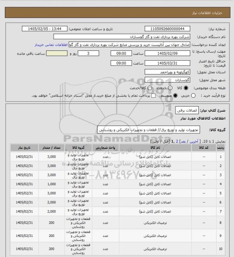Go to آخرین page link
The height and width of the screenshot is (257, 234).
[x=194, y=141]
